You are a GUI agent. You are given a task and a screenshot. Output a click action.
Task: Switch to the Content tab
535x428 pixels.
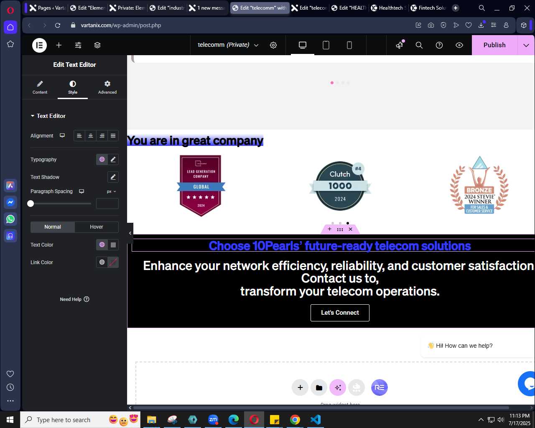tap(40, 87)
